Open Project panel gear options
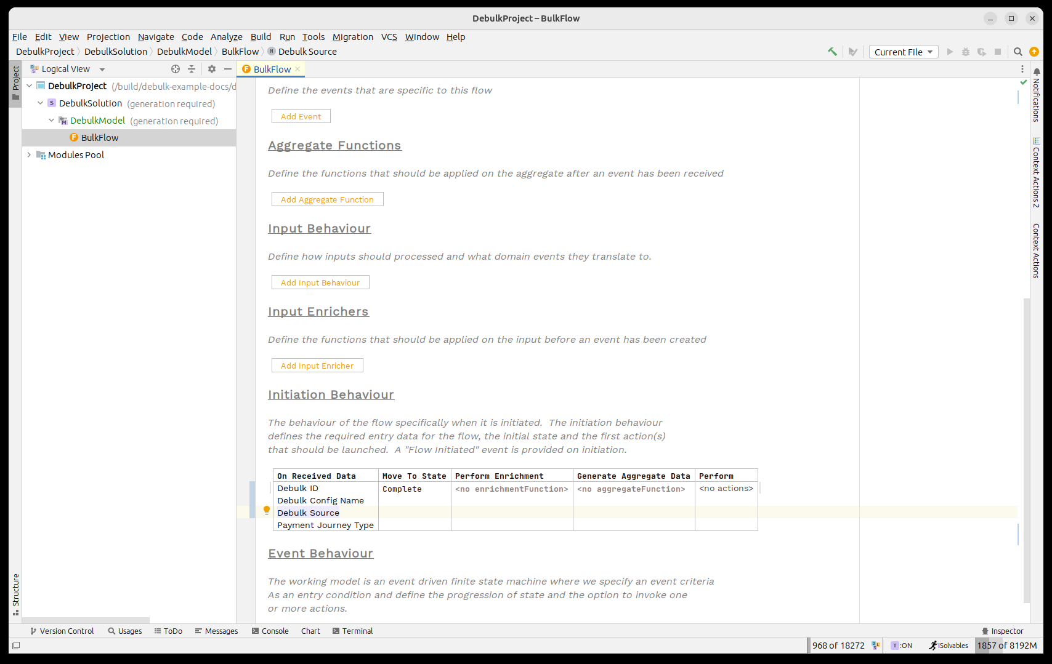1052x664 pixels. pyautogui.click(x=212, y=69)
